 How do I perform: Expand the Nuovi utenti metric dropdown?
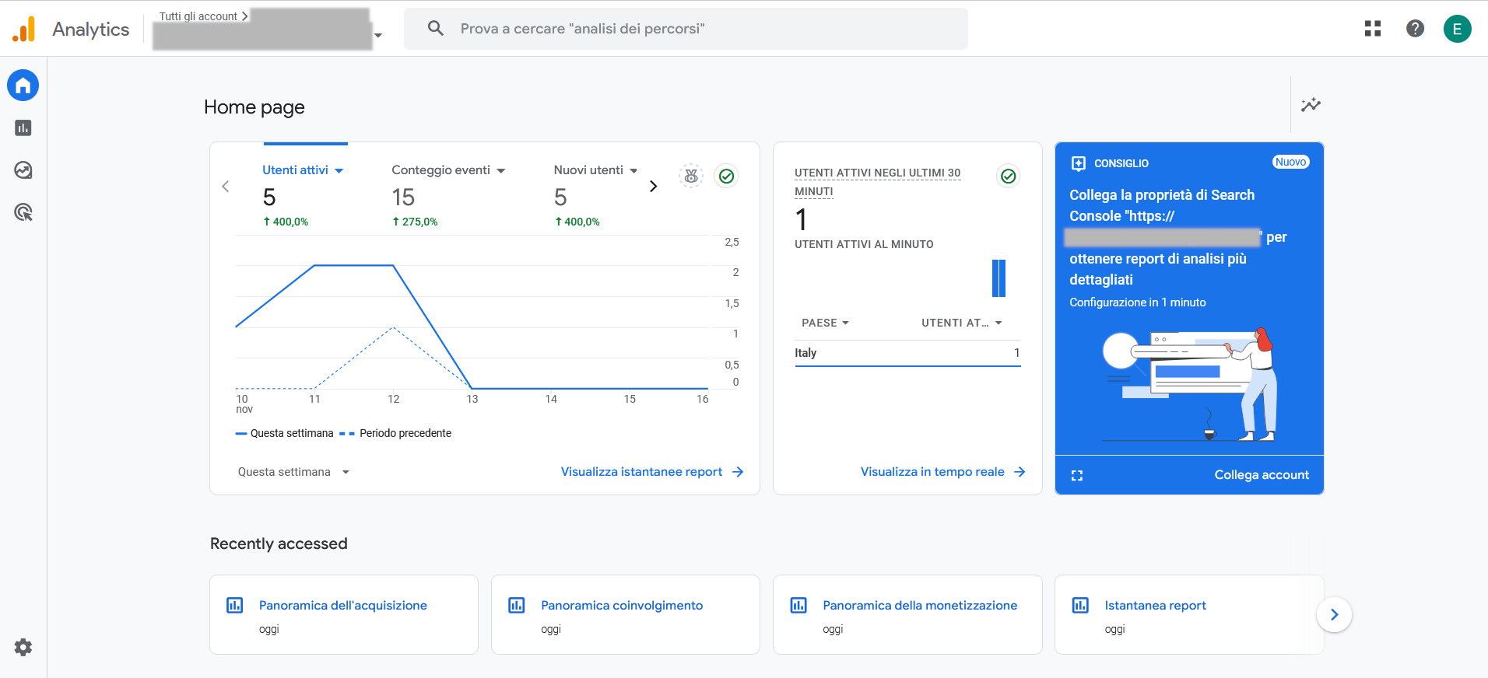click(633, 170)
